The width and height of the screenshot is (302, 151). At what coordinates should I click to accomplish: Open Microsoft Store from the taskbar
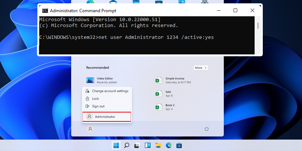(179, 145)
